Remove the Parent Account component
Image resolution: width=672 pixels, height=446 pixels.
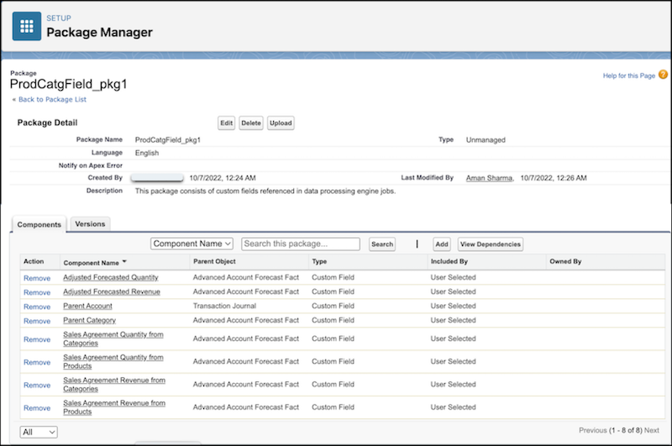37,307
